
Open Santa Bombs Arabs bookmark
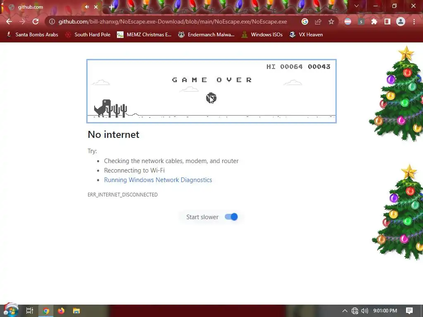click(x=32, y=35)
